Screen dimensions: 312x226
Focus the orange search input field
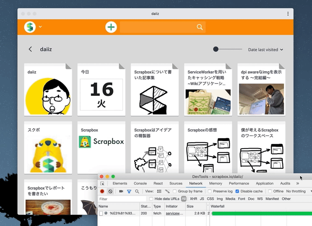pos(163,27)
